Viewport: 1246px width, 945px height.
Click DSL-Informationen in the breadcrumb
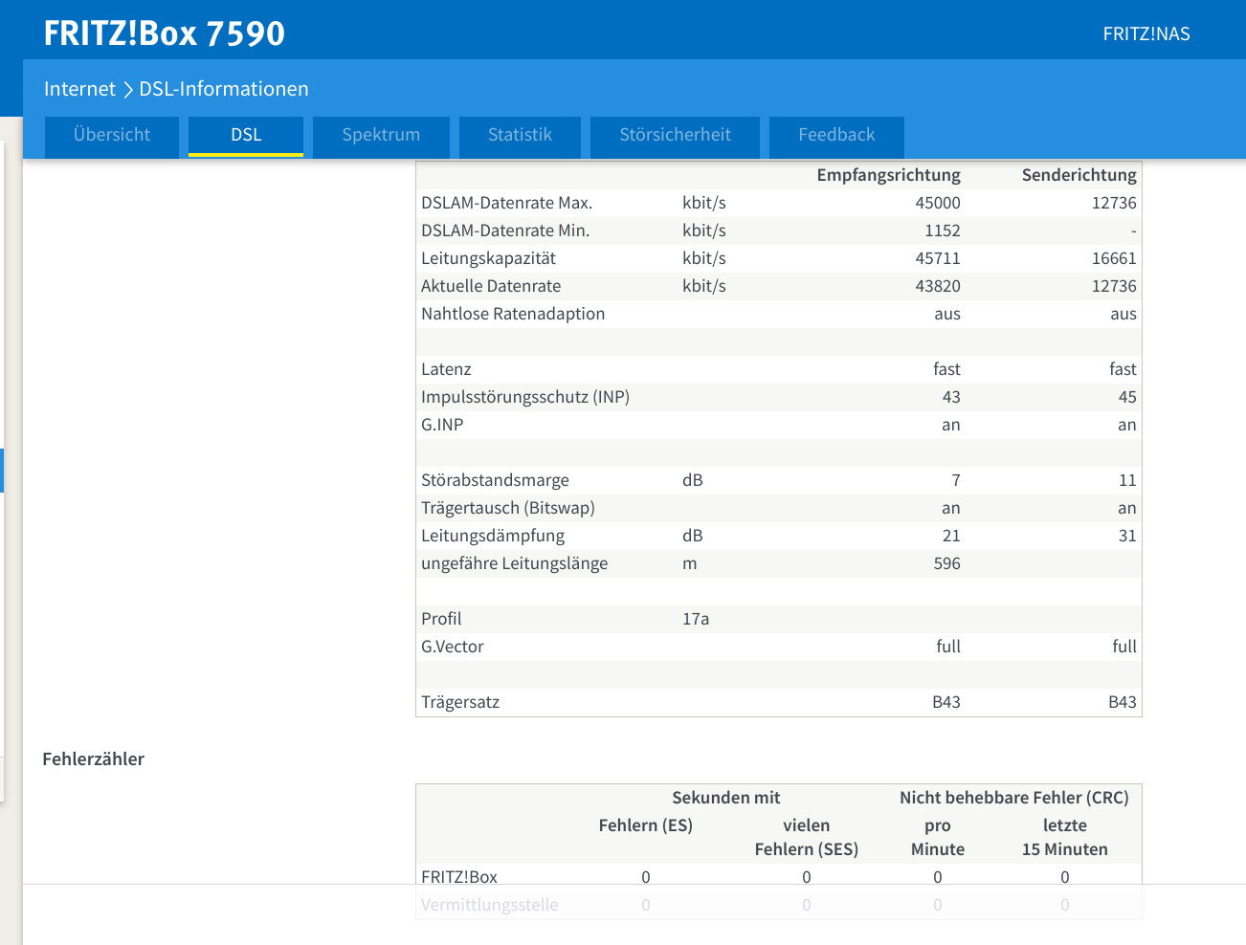[x=224, y=89]
